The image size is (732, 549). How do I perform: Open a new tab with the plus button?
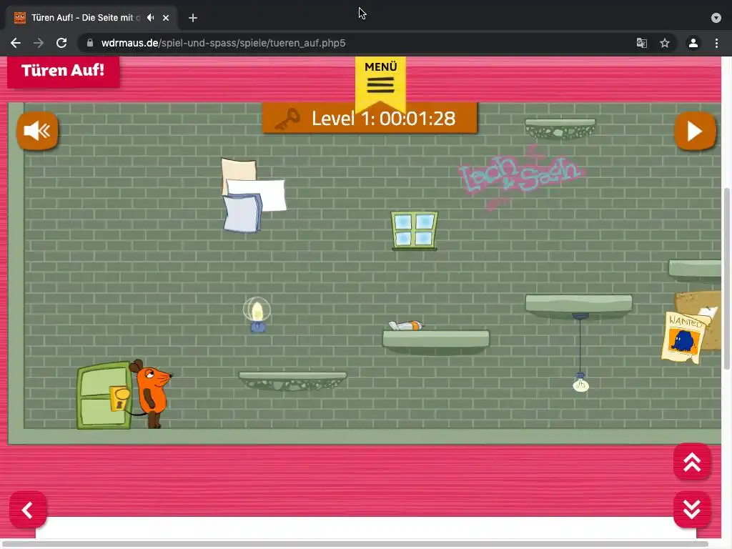coord(193,18)
